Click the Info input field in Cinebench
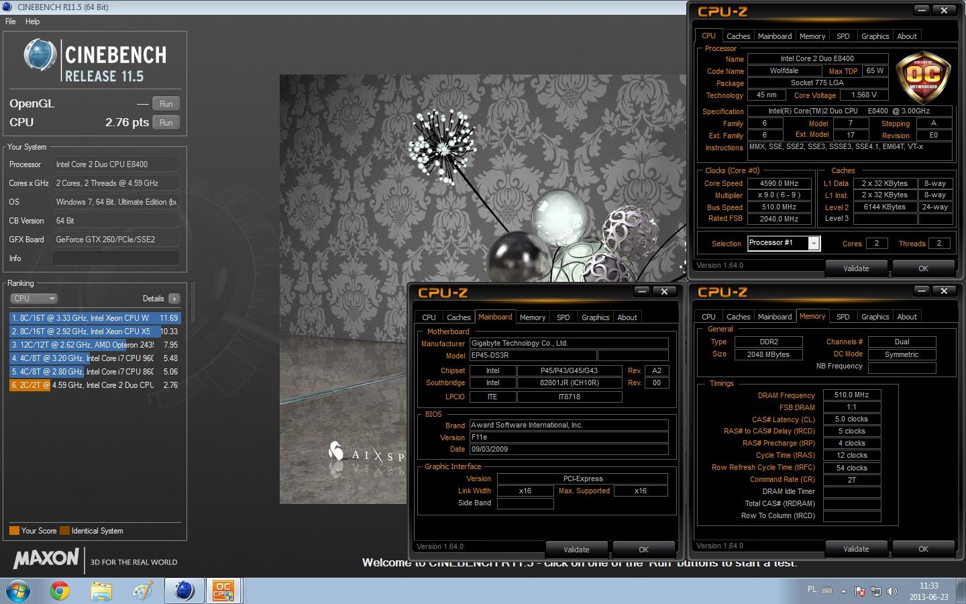Screen dimensions: 966x604 click(x=116, y=258)
